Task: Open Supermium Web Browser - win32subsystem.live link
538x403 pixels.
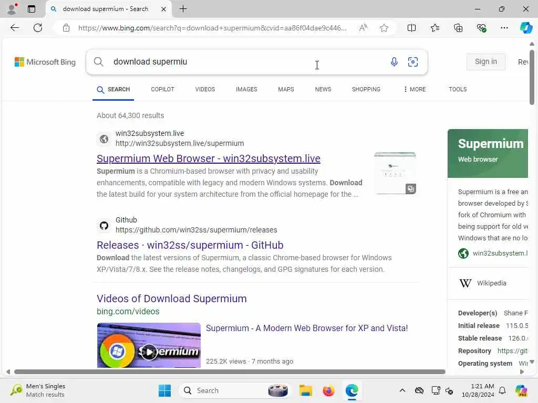Action: (208, 158)
